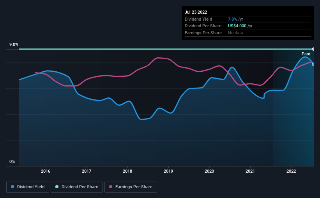Click the 7.8% yield value in tooltip
The height and width of the screenshot is (198, 320).
[232, 19]
